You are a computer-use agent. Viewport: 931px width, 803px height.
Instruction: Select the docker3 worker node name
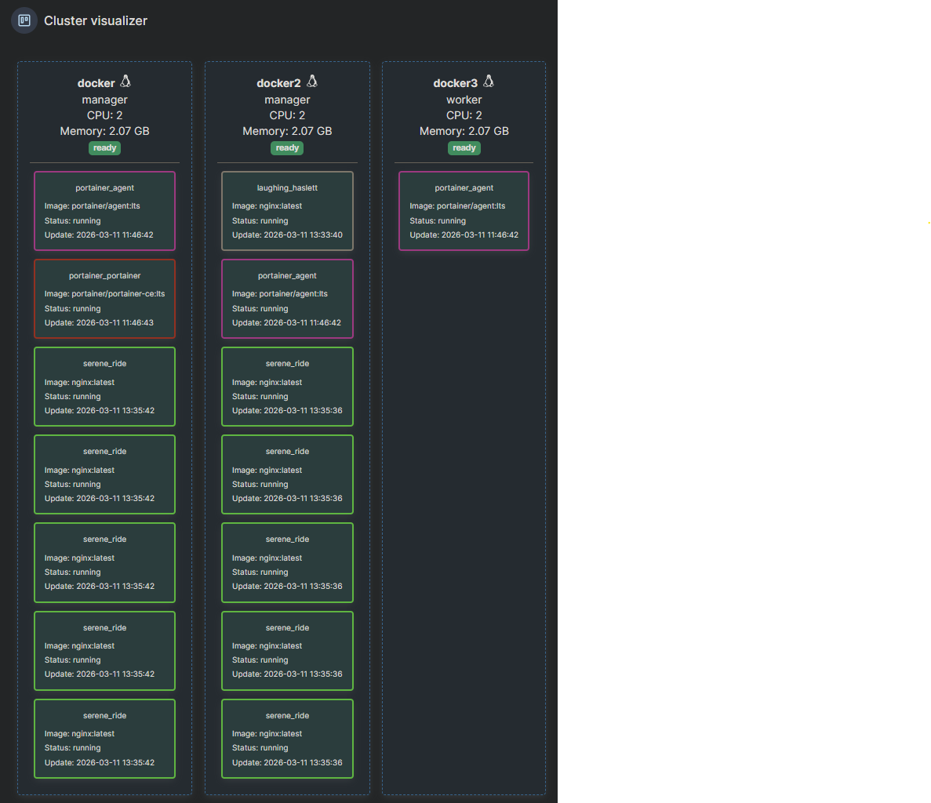(x=455, y=83)
